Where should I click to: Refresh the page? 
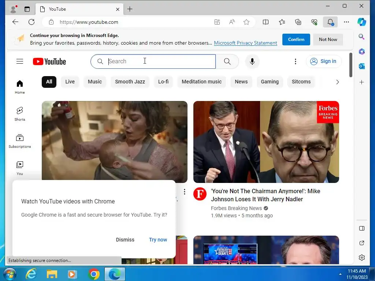point(31,22)
